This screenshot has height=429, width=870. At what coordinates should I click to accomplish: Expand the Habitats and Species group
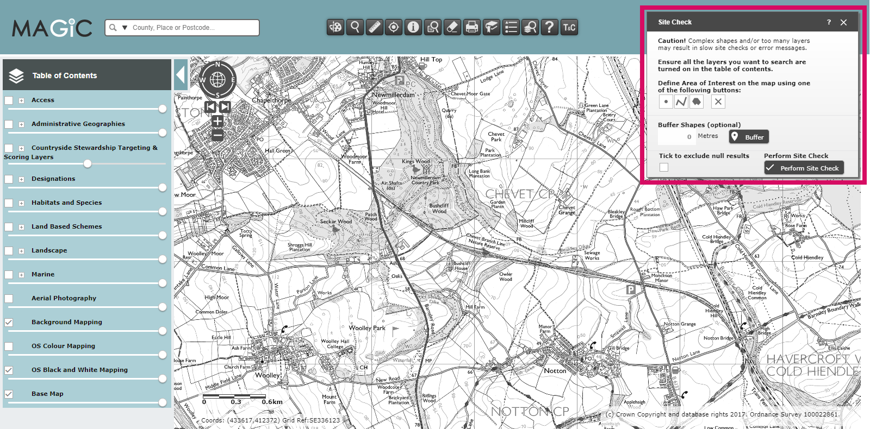(x=21, y=203)
